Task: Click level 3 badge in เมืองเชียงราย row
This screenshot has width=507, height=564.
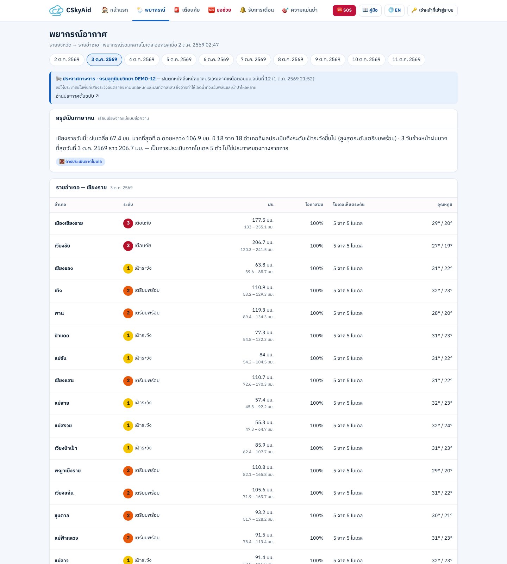Action: pyautogui.click(x=128, y=223)
